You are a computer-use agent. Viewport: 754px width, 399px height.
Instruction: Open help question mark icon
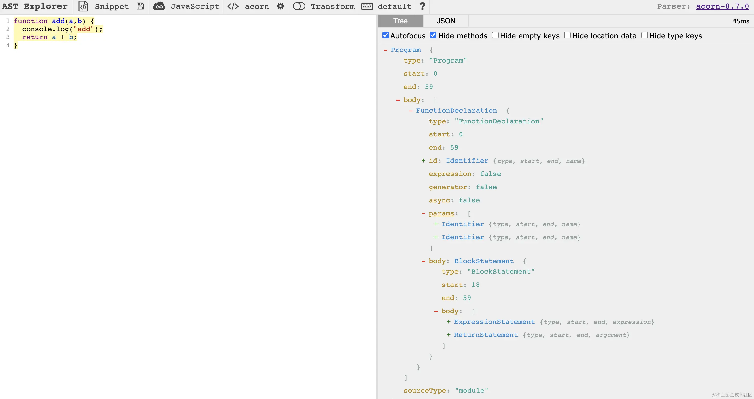point(422,6)
